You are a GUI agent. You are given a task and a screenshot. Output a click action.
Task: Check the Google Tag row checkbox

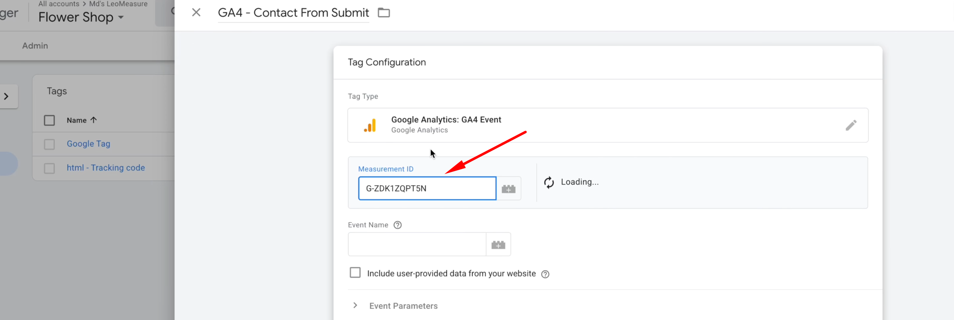(x=49, y=144)
